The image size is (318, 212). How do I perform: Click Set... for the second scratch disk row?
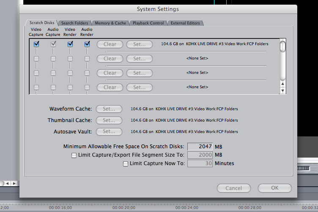click(139, 58)
